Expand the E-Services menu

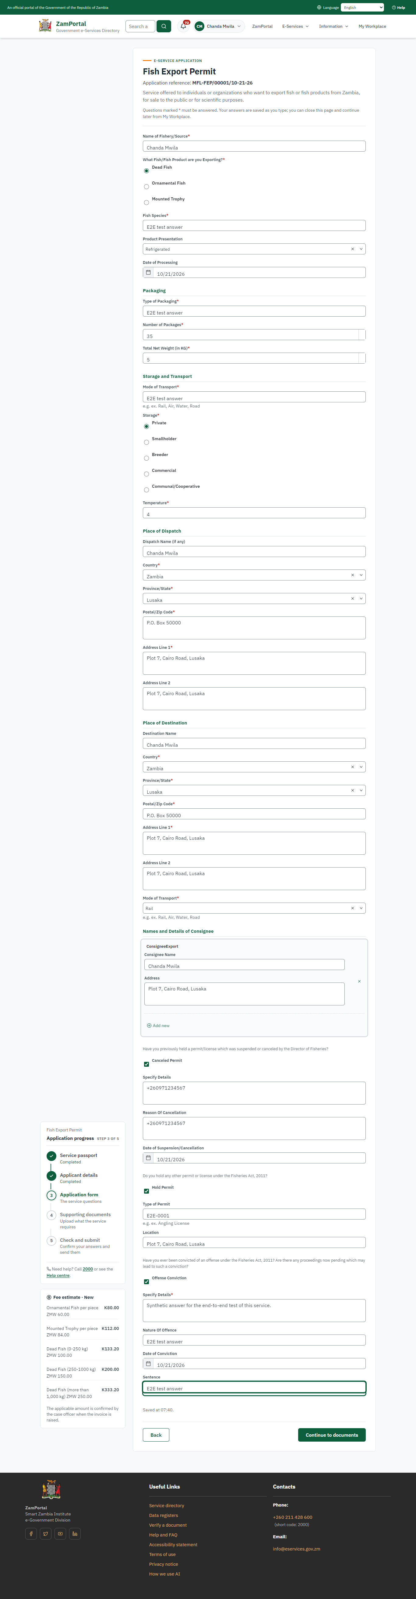(295, 26)
